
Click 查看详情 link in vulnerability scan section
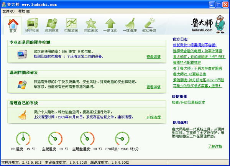click(x=153, y=87)
